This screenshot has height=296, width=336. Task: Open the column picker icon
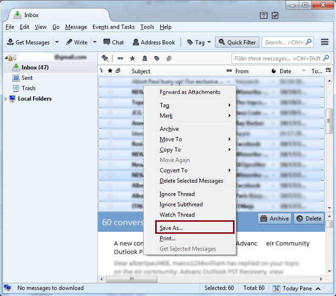tap(328, 70)
